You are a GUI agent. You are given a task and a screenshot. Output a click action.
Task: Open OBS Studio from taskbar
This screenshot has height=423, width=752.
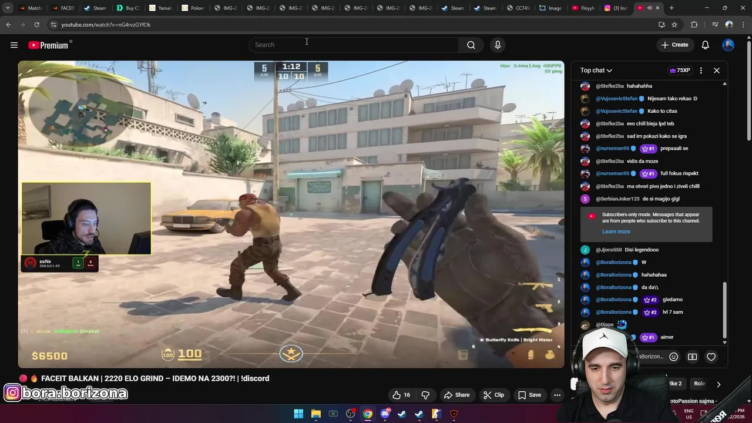(x=350, y=414)
